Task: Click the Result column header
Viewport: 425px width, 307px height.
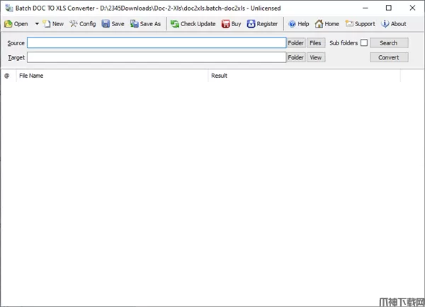Action: point(304,76)
